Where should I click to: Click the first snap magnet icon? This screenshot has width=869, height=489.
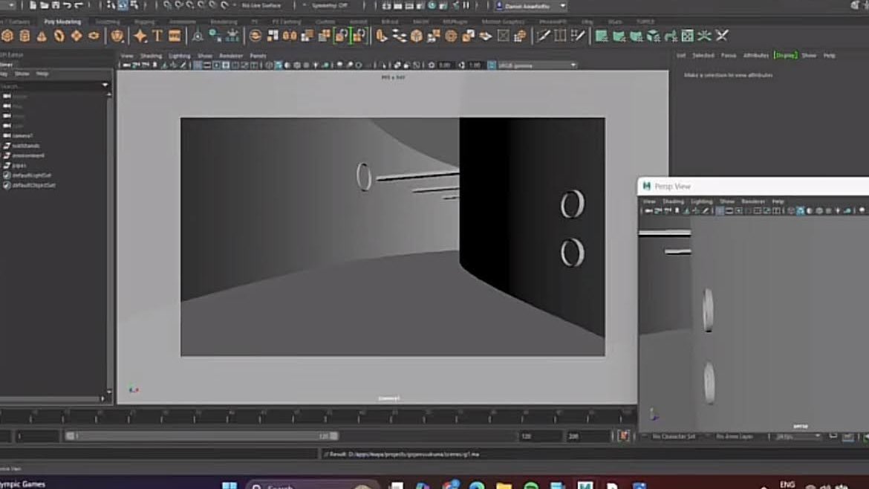[x=167, y=5]
